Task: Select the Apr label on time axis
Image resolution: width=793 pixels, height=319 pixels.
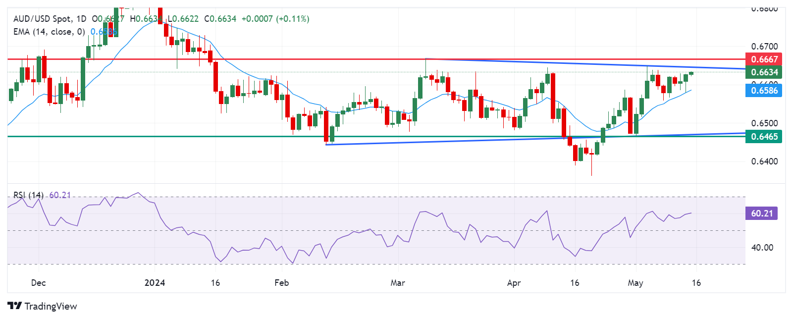Action: [514, 283]
